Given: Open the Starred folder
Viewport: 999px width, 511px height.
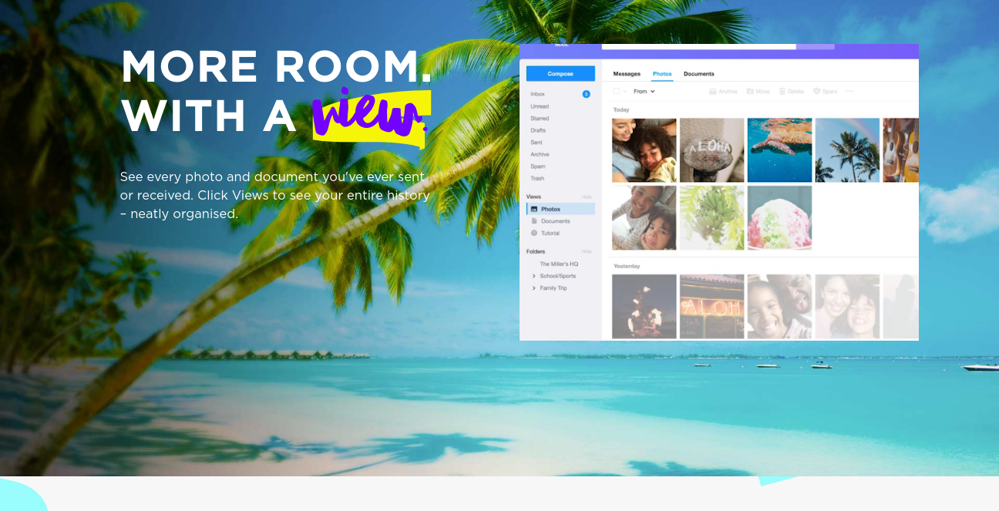Looking at the screenshot, I should (540, 119).
